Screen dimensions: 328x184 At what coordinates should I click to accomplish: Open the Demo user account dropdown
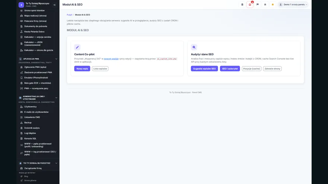point(293,4)
